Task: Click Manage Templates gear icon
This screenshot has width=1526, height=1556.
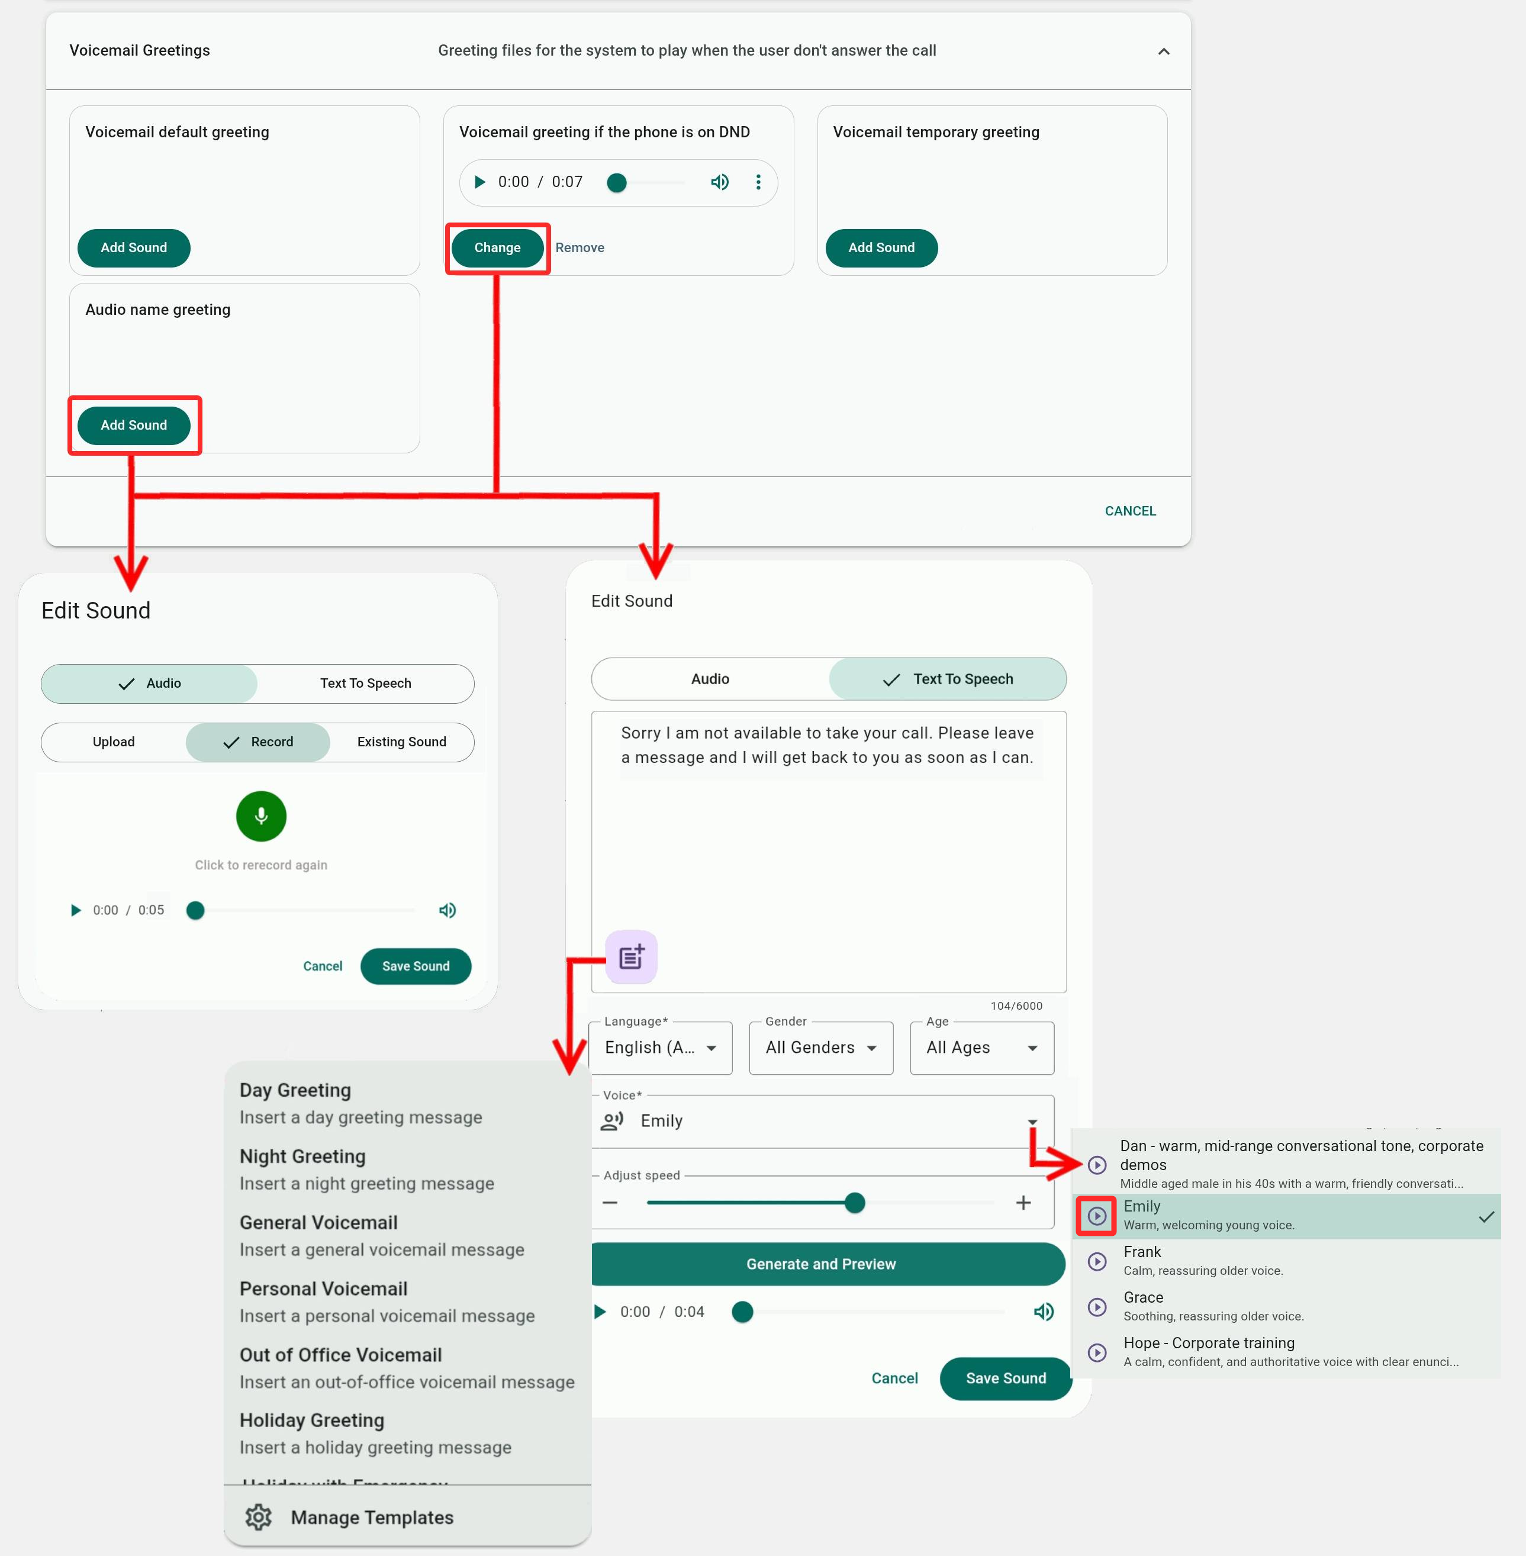Action: [258, 1517]
